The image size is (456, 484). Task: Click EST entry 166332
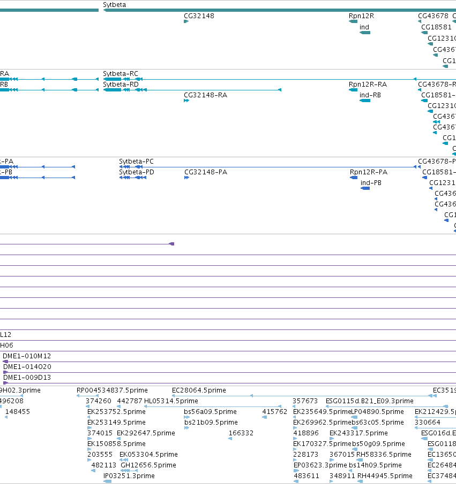point(241,433)
